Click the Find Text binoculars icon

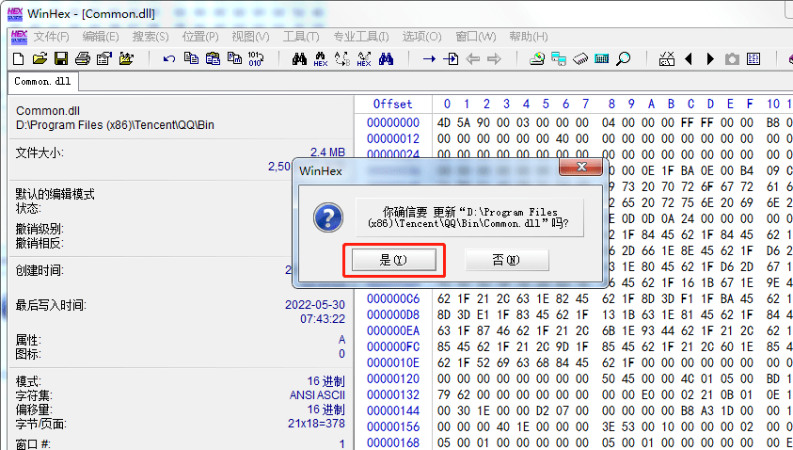click(299, 58)
